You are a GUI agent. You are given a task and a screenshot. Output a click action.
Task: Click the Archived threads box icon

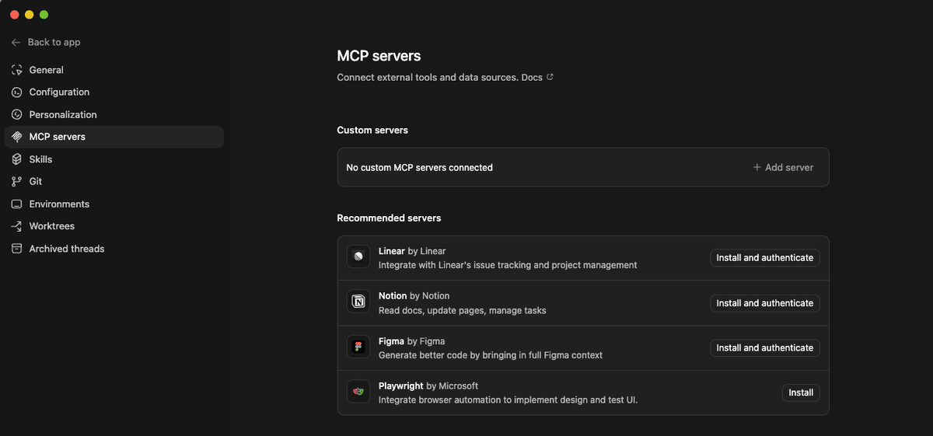16,249
